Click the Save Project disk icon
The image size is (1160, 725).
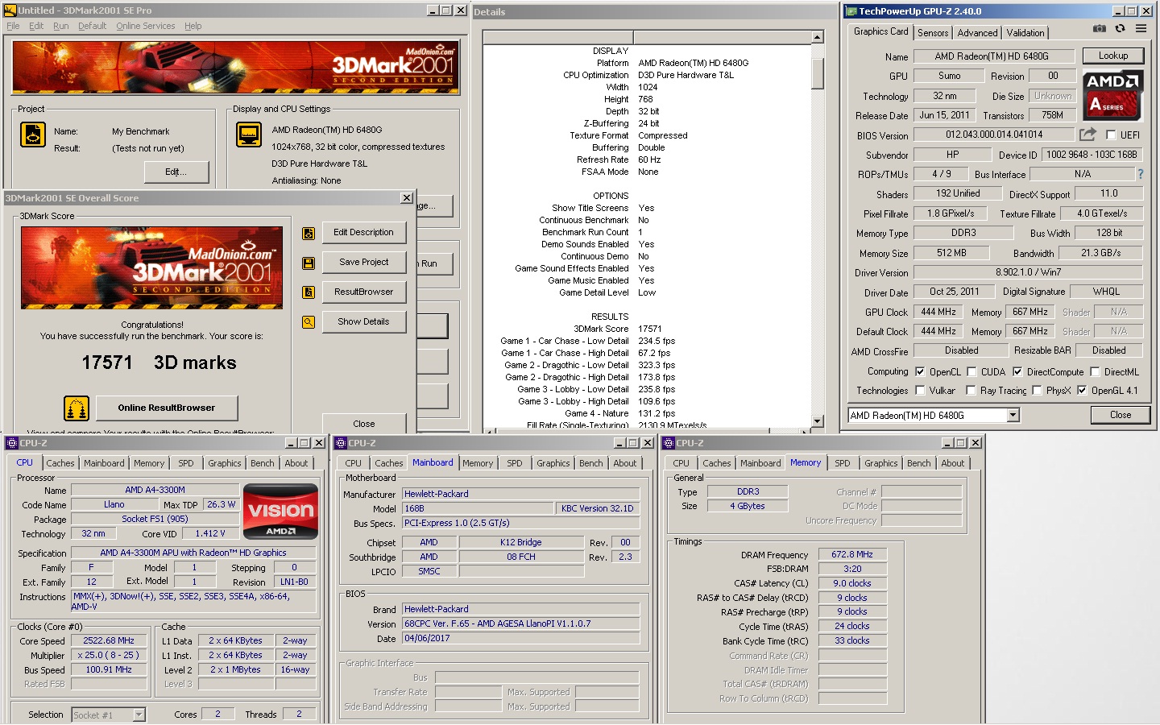pos(308,263)
